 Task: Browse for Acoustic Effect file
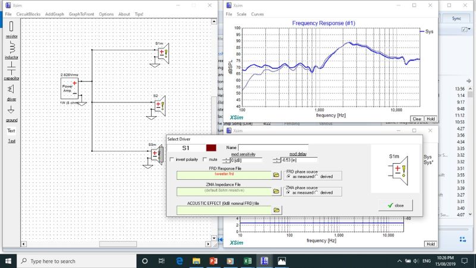[276, 210]
